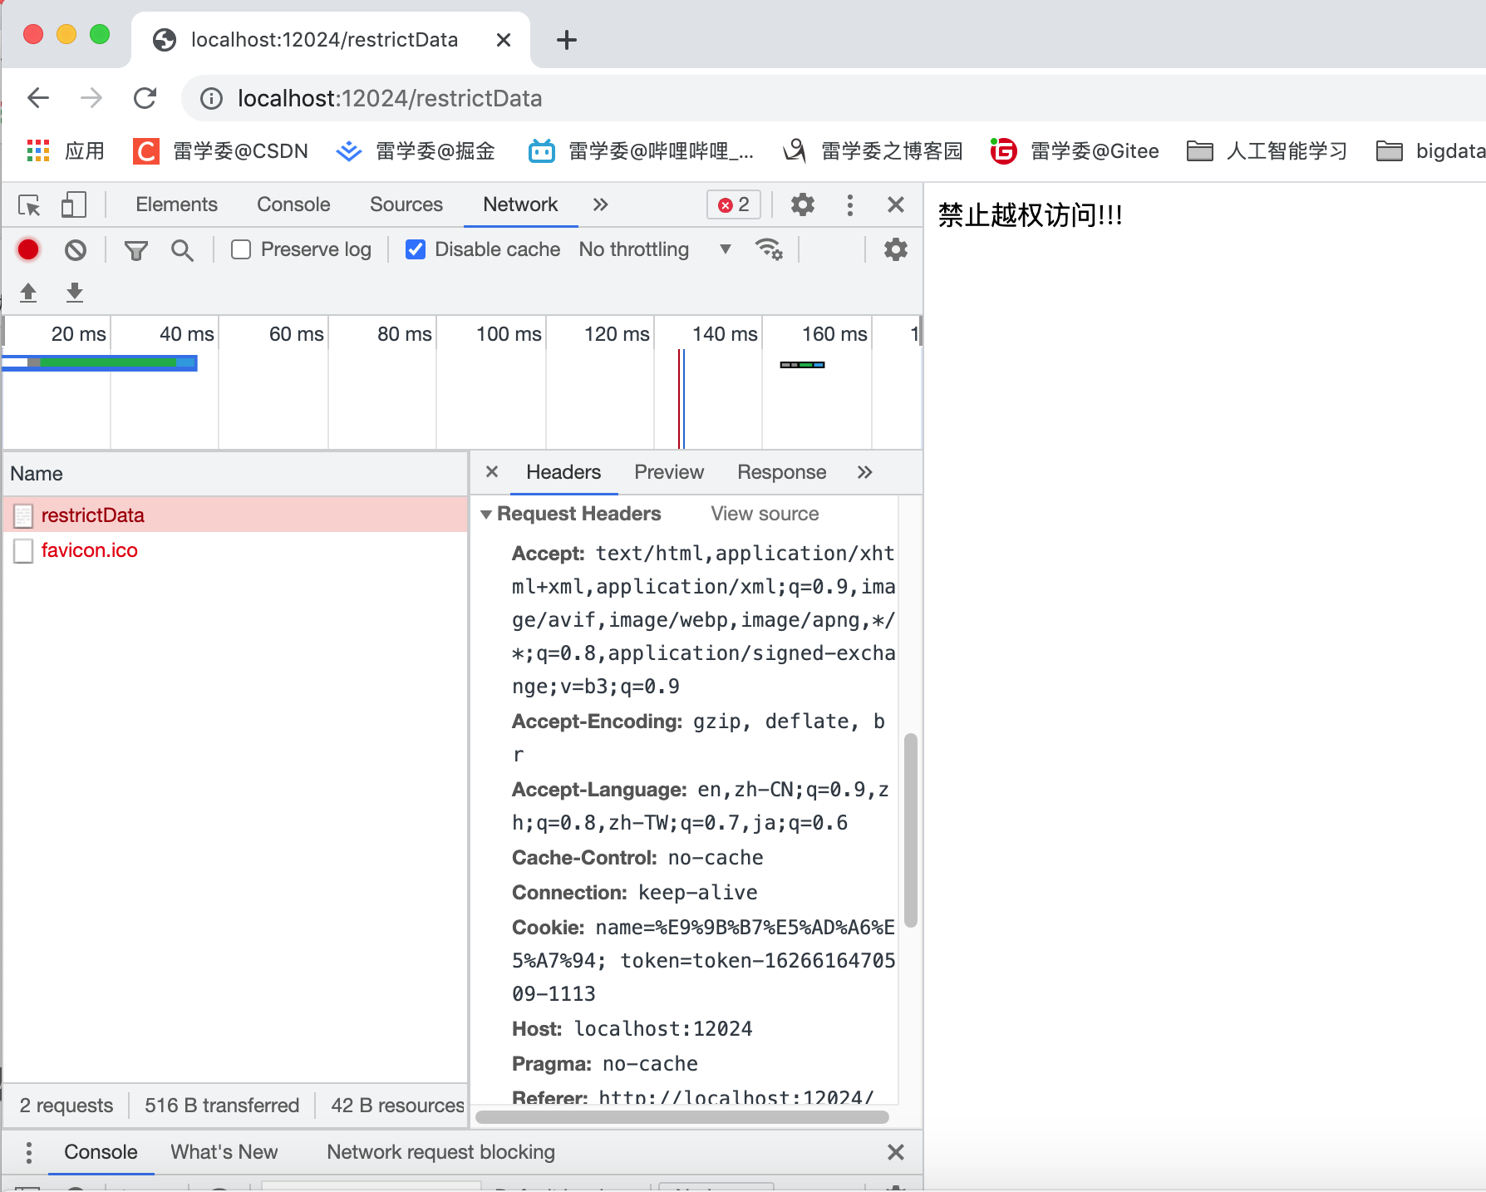
Task: Open network conditions via the wifi icon
Action: click(769, 249)
